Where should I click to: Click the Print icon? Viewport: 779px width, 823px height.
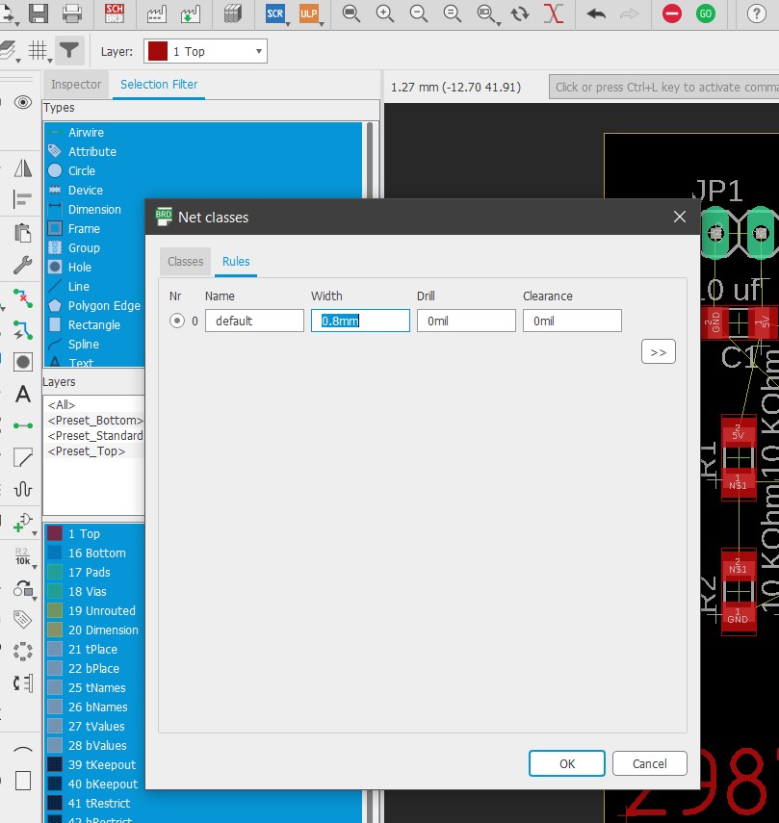tap(72, 13)
